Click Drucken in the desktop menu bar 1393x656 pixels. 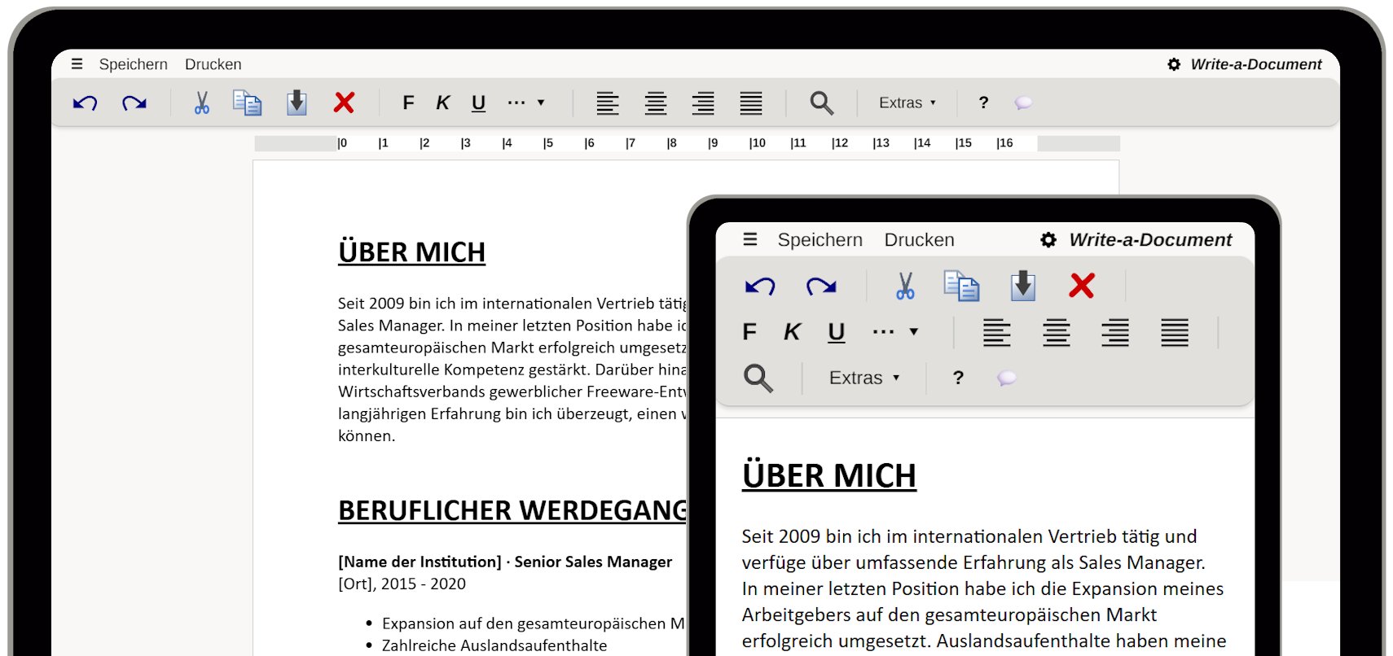[x=213, y=64]
